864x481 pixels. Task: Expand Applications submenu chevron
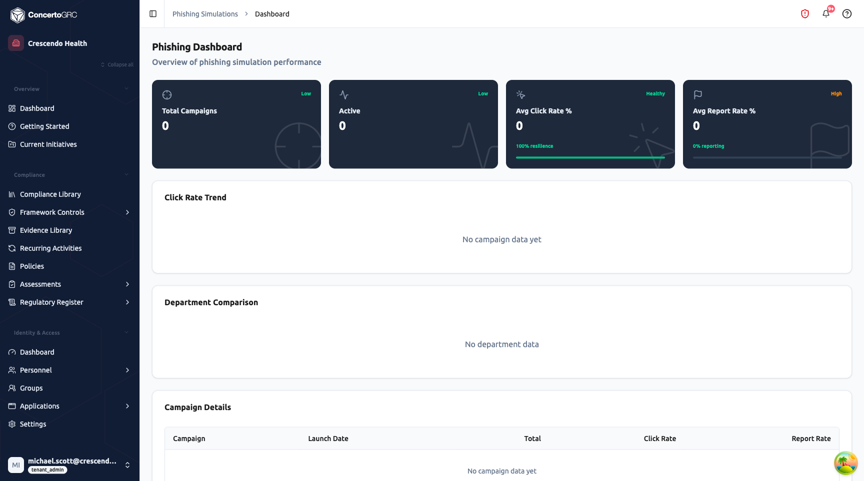pos(127,406)
